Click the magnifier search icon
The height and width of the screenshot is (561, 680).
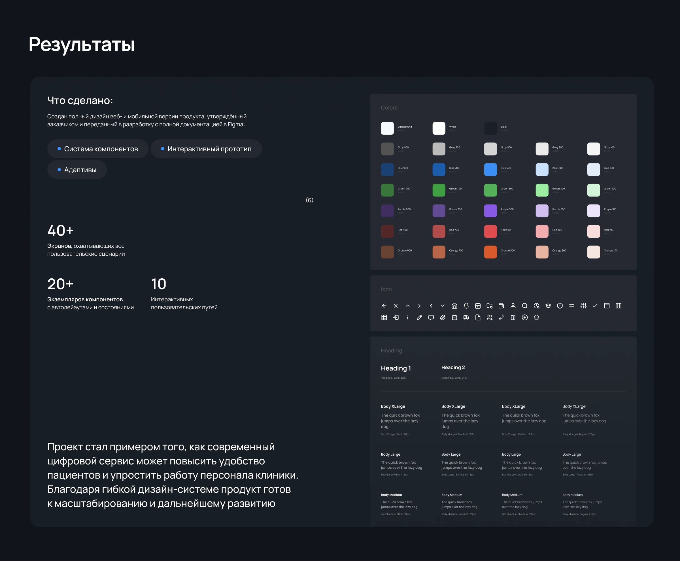click(525, 306)
